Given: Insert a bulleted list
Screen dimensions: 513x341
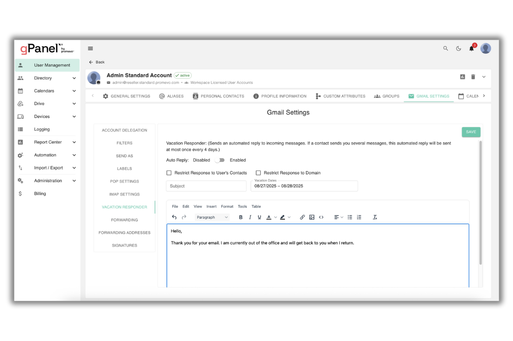Looking at the screenshot, I should (350, 217).
